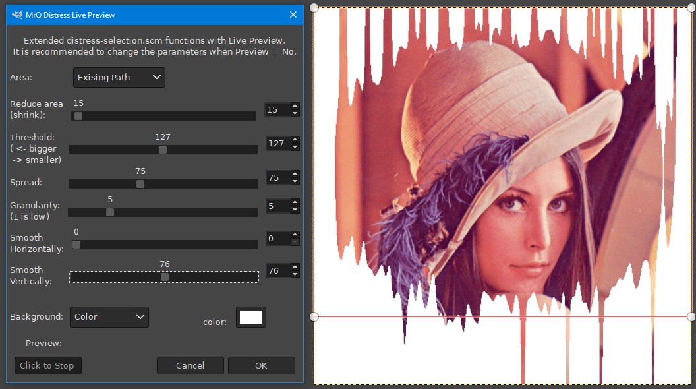This screenshot has height=389, width=696.
Task: Decrease Smooth Vertically value with down arrow
Action: pos(295,274)
